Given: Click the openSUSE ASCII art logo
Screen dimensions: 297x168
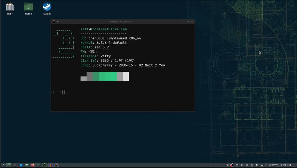Looking at the screenshot, I should pos(64,44).
